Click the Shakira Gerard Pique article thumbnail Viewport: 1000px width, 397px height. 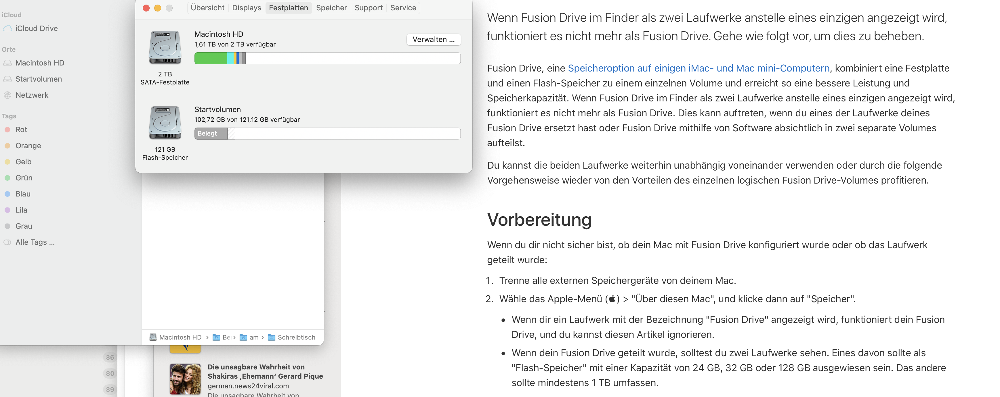pyautogui.click(x=185, y=379)
